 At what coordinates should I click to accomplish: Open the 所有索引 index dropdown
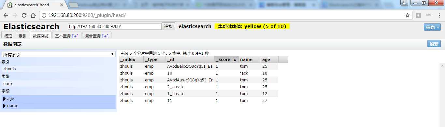[59, 54]
